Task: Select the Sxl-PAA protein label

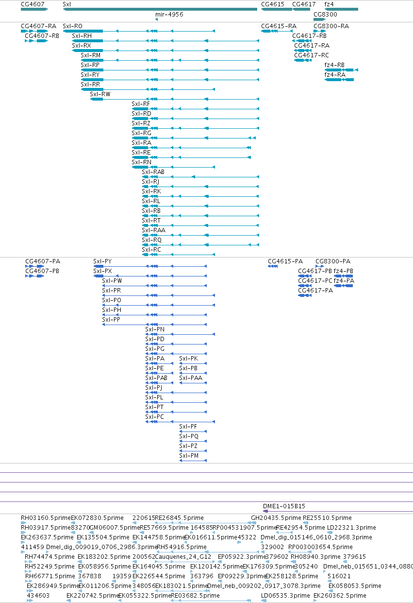Action: (191, 378)
